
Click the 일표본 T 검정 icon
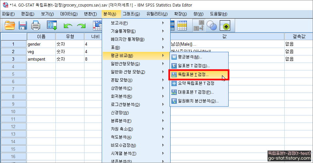[174, 66]
